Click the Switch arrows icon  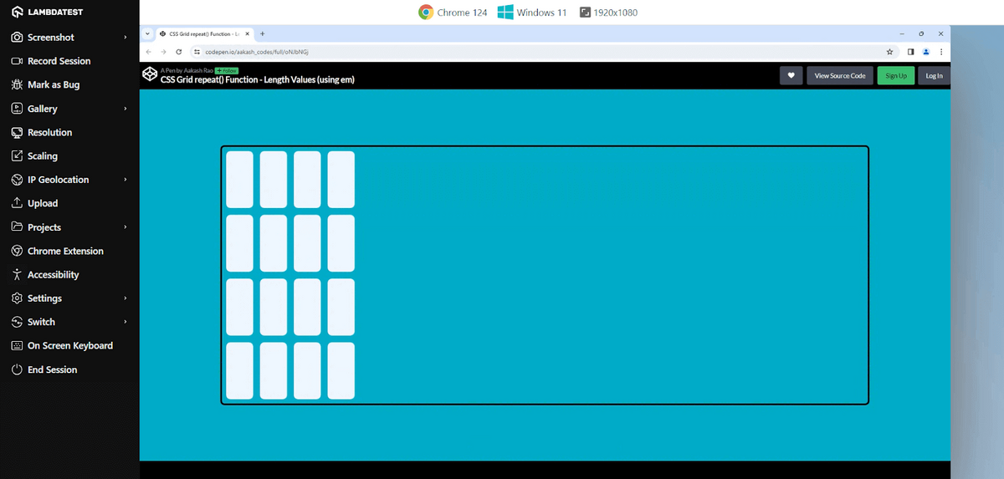coord(17,322)
